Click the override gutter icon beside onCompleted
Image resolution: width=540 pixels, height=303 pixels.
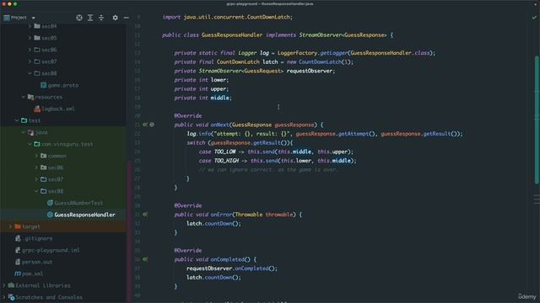point(145,259)
